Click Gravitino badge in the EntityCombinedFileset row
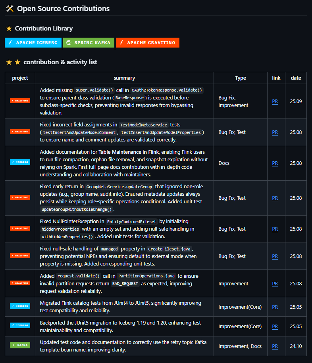The image size is (312, 363). point(20,229)
